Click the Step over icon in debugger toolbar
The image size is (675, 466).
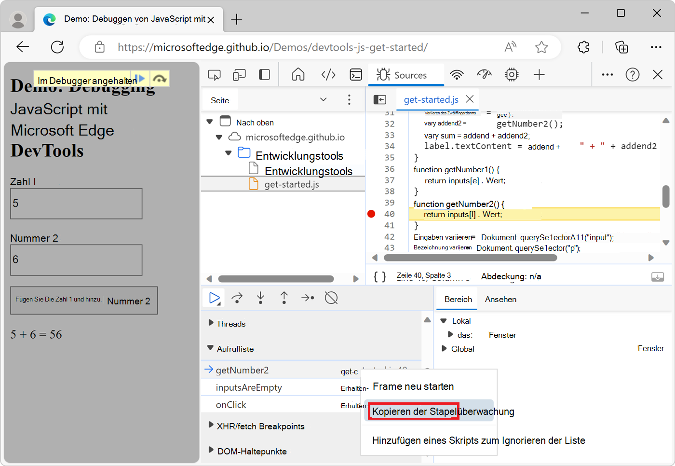coord(237,298)
